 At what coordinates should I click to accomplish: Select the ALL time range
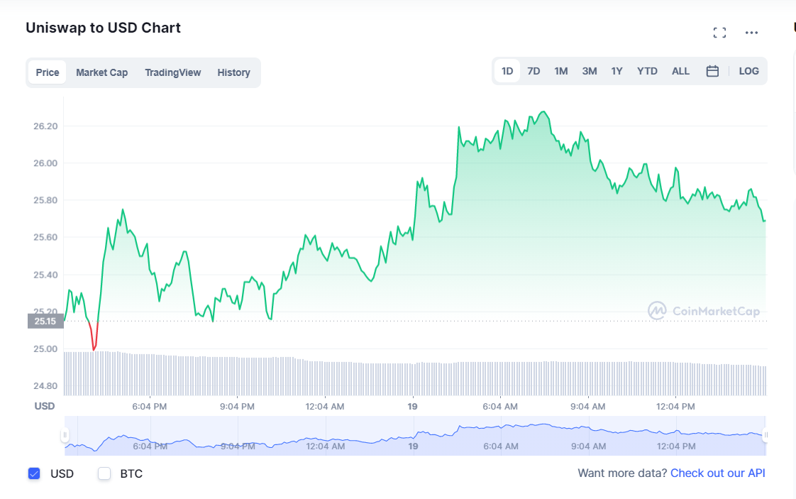click(681, 71)
